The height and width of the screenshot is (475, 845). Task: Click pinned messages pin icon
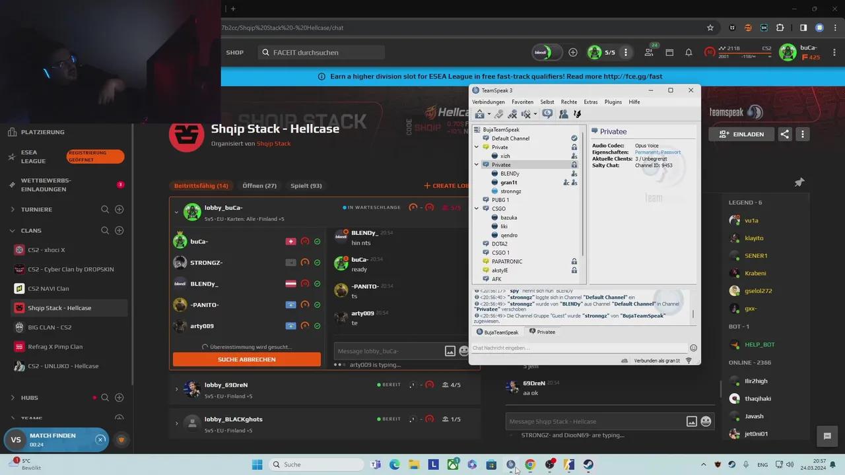point(799,182)
